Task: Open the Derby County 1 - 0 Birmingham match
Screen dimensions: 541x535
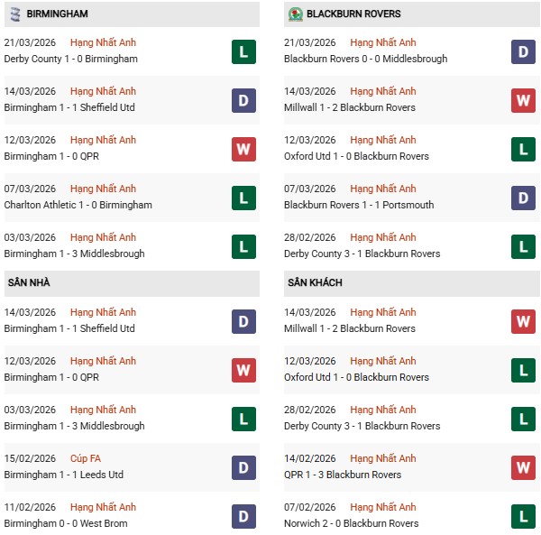Action: [70, 59]
